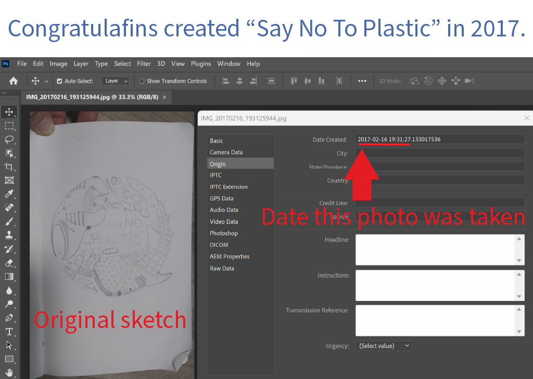This screenshot has height=379, width=533.
Task: Open the Plugins menu
Action: [201, 64]
